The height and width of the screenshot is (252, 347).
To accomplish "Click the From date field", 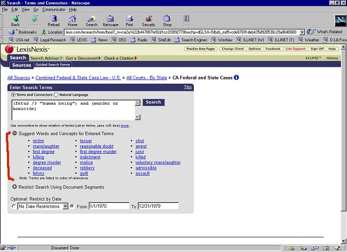I will 109,206.
